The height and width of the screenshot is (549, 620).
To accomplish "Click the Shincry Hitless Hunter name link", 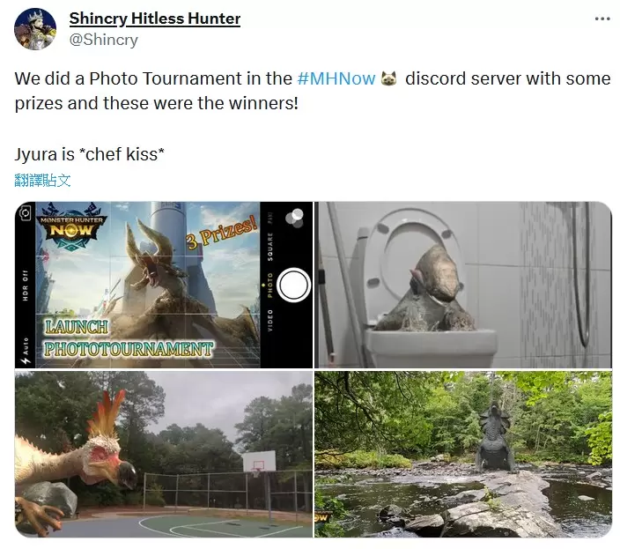I will 155,19.
